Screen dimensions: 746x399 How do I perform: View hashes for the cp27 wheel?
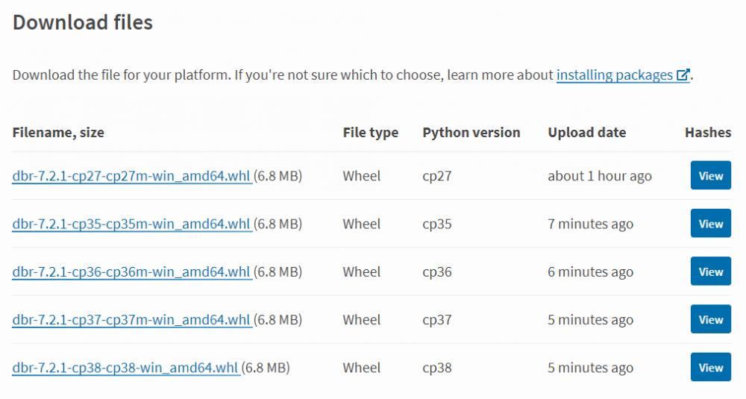tap(710, 176)
